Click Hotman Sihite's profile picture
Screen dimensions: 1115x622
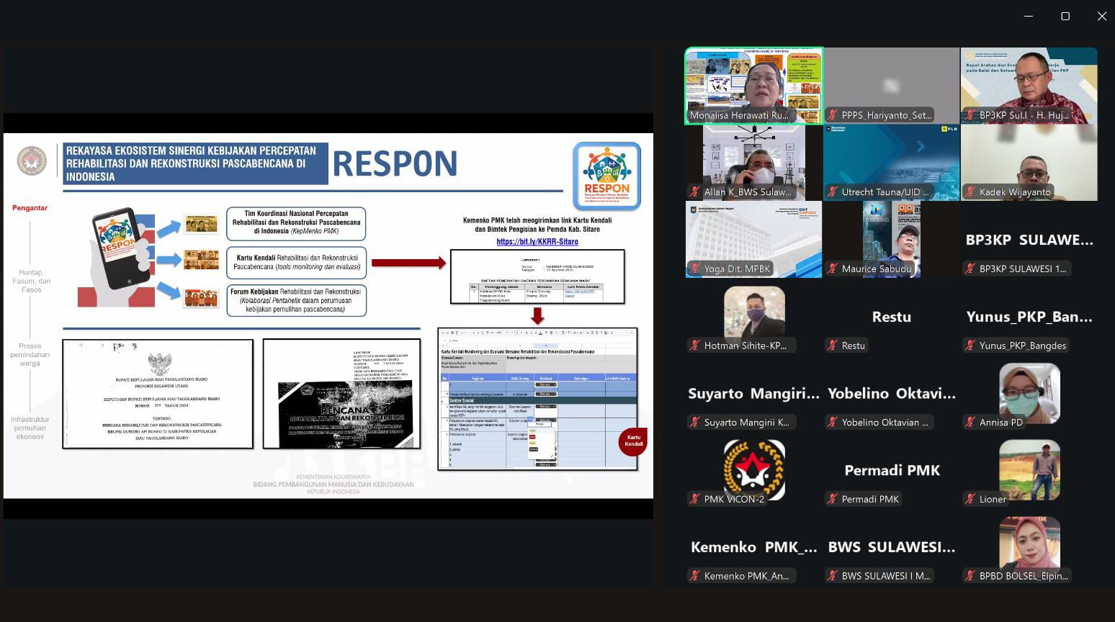click(754, 312)
